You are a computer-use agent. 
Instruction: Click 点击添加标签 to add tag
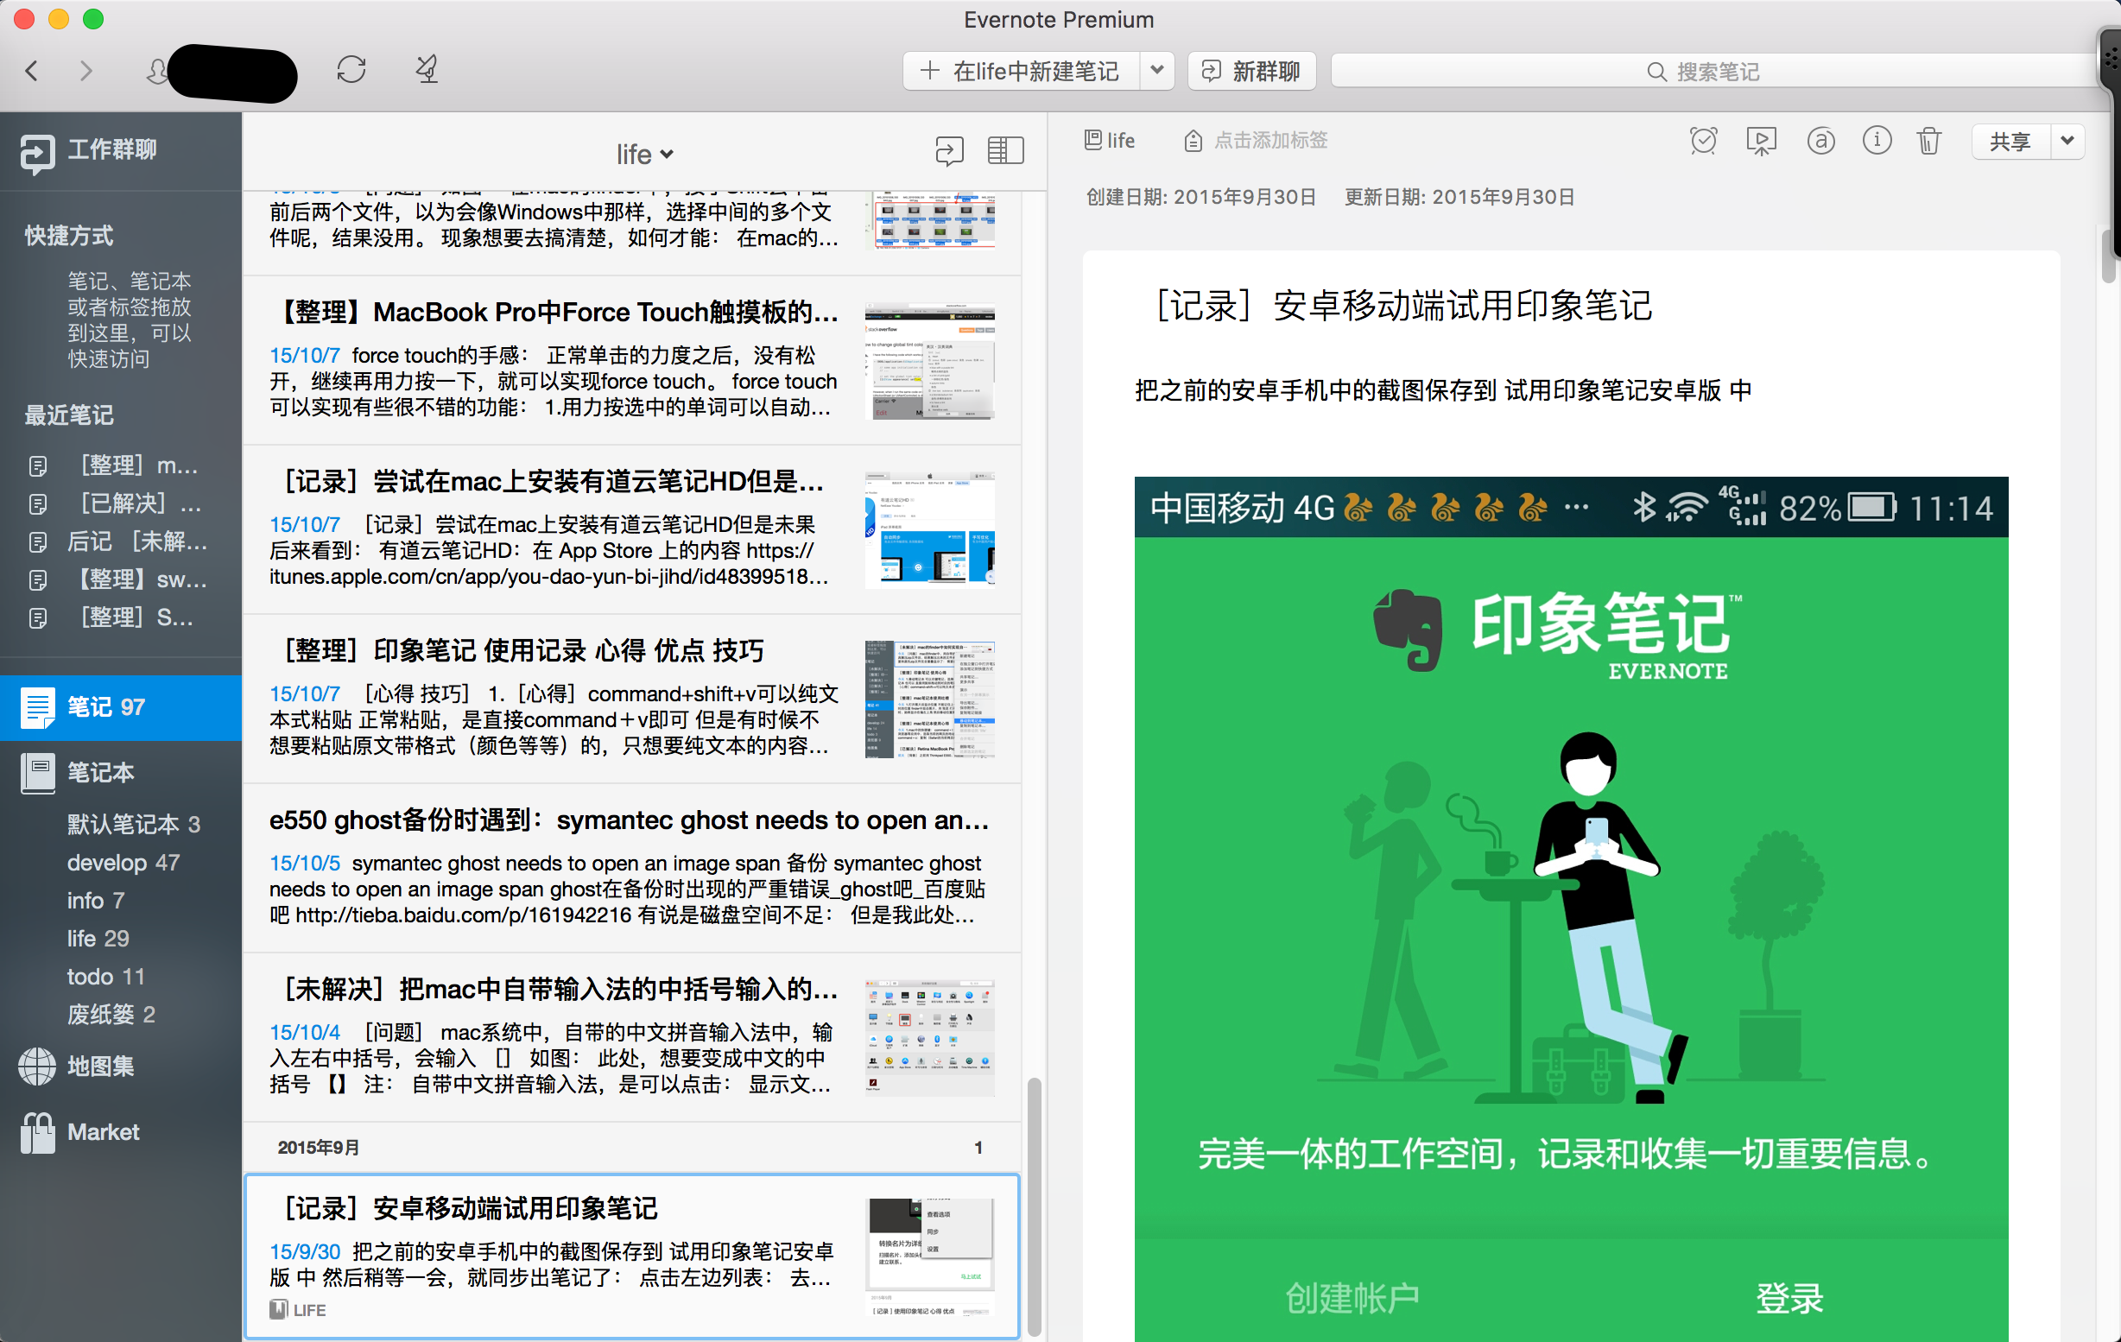click(1269, 141)
